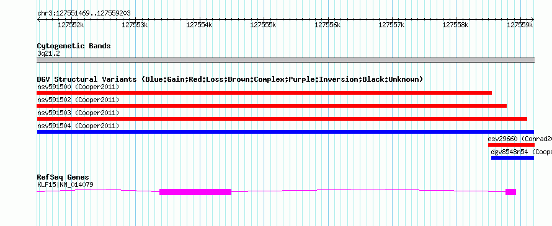Screen dimensions: 552x226
Task: Click the chr3:127551469..127559203 coordinate label
Action: point(84,13)
